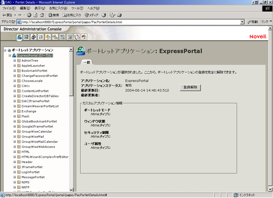This screenshot has width=273, height=198.
Task: Click the browser Forward arrow button
Action: tap(20, 15)
